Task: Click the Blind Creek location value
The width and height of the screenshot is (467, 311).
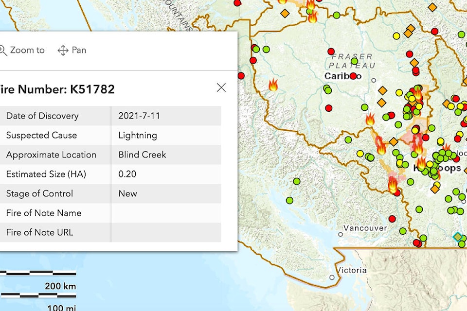Action: coord(142,155)
